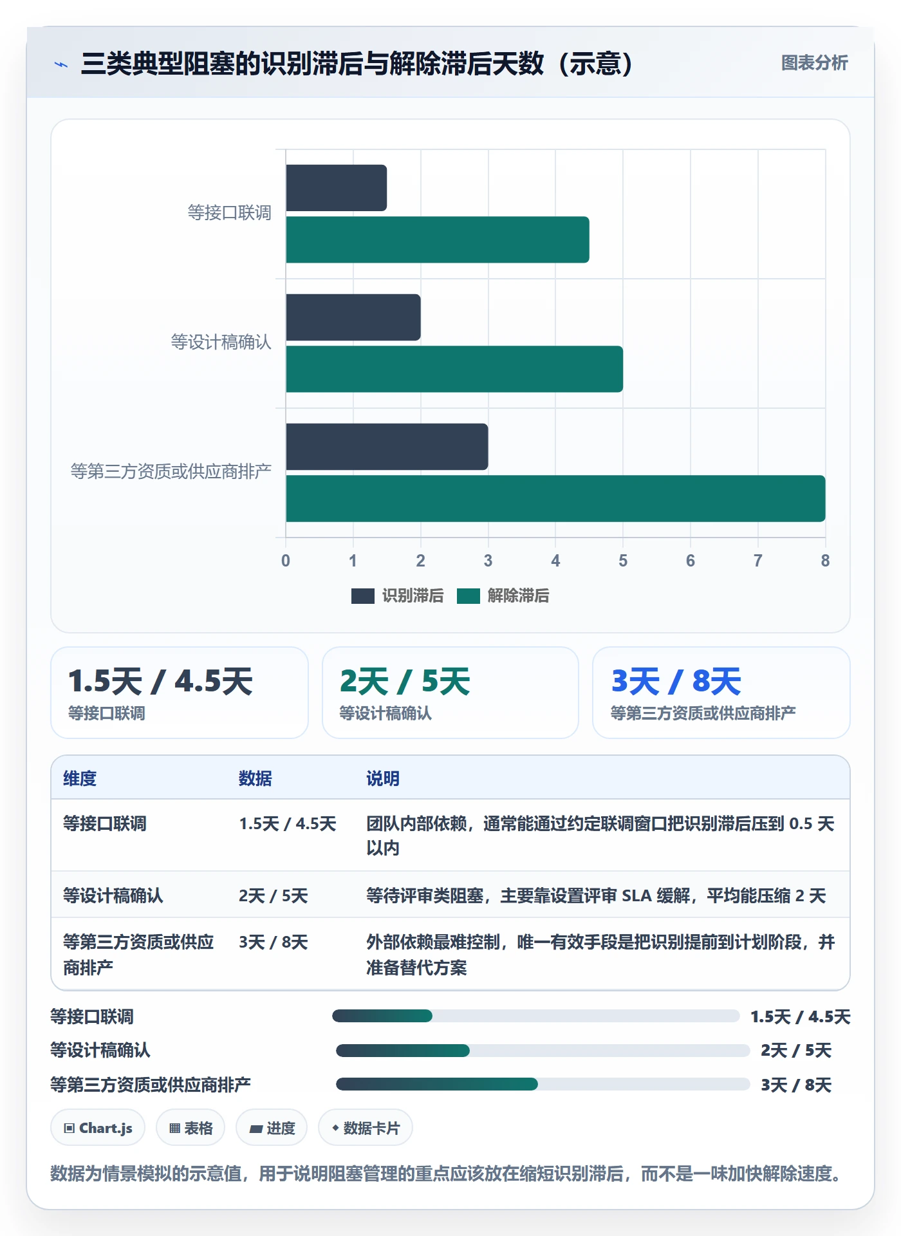This screenshot has height=1236, width=901.
Task: Select the dark 识别滞后 bar for 等第三方资质或供应商排产
Action: (x=387, y=447)
